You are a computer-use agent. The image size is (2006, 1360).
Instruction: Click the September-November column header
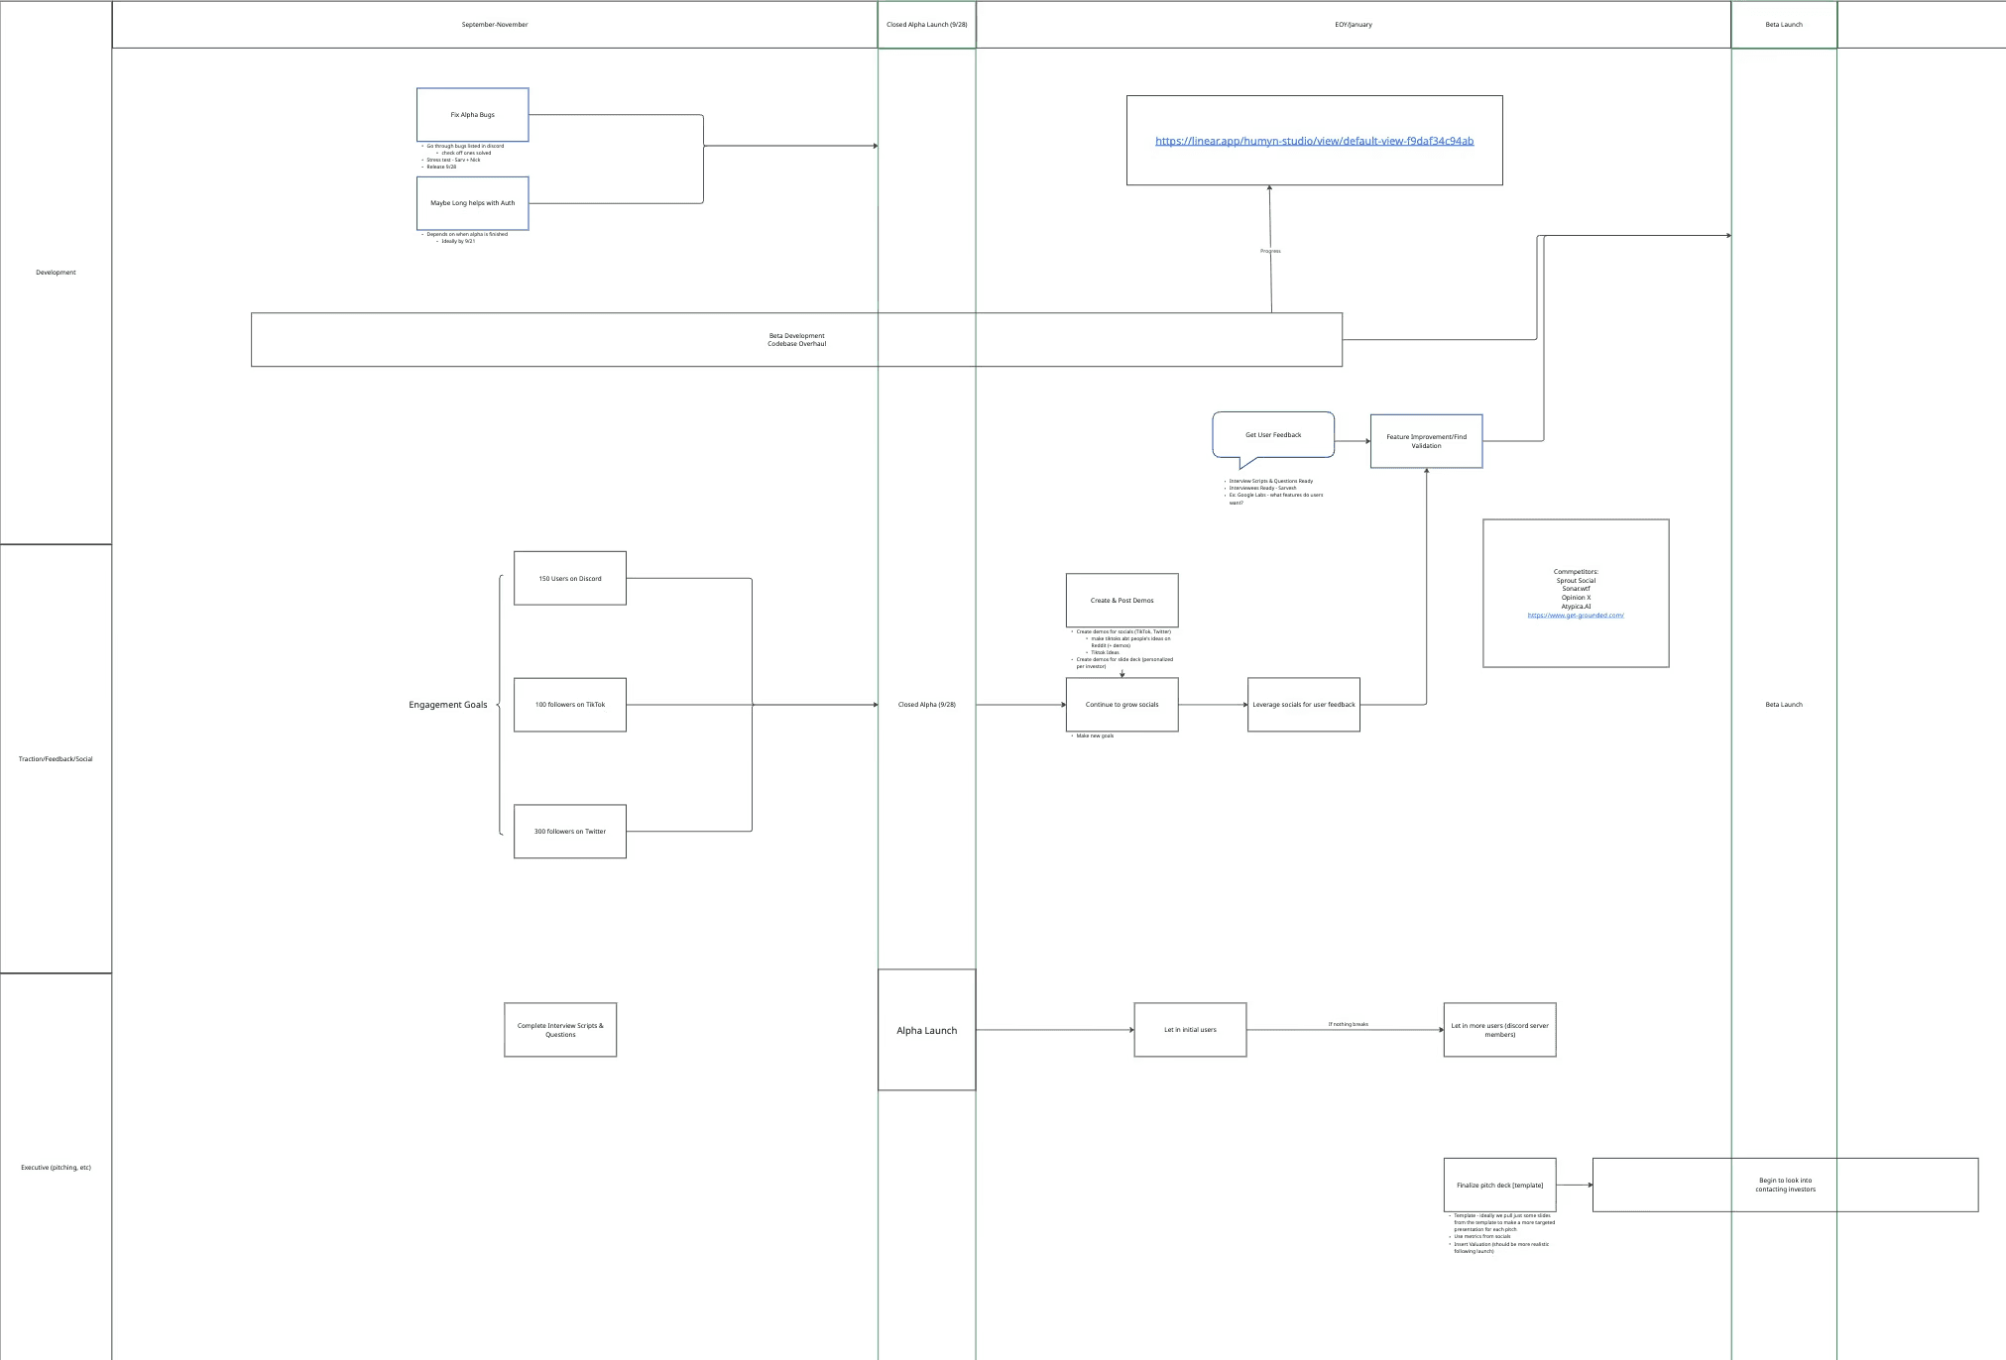coord(494,25)
